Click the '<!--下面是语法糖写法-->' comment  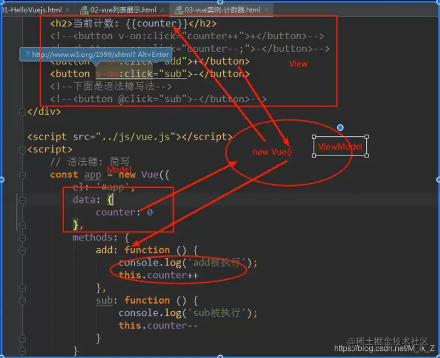click(111, 86)
